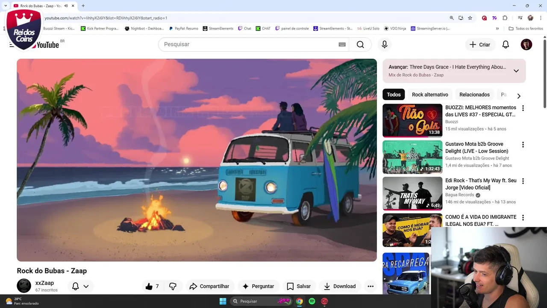Select the Todos filter chip
This screenshot has width=547, height=308.
[394, 95]
